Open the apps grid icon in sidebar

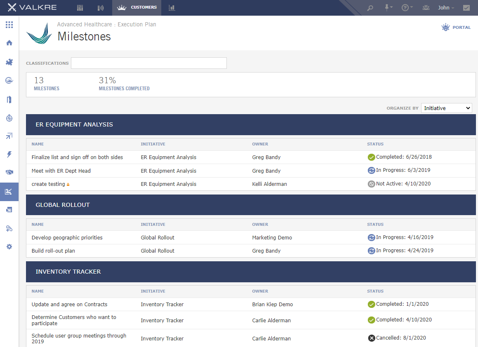(9, 25)
